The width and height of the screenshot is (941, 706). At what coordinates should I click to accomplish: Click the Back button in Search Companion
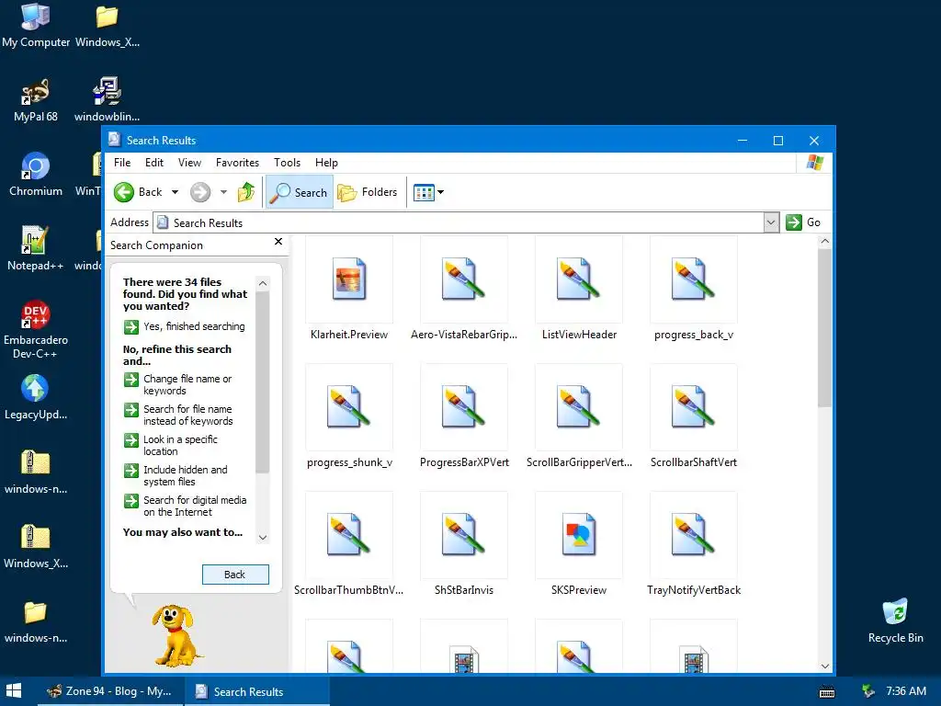(235, 575)
